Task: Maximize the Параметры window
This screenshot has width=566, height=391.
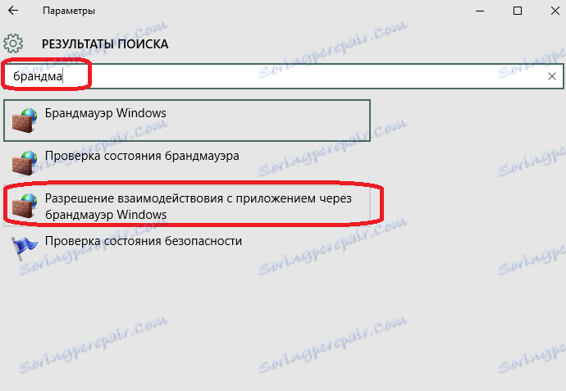Action: tap(518, 11)
